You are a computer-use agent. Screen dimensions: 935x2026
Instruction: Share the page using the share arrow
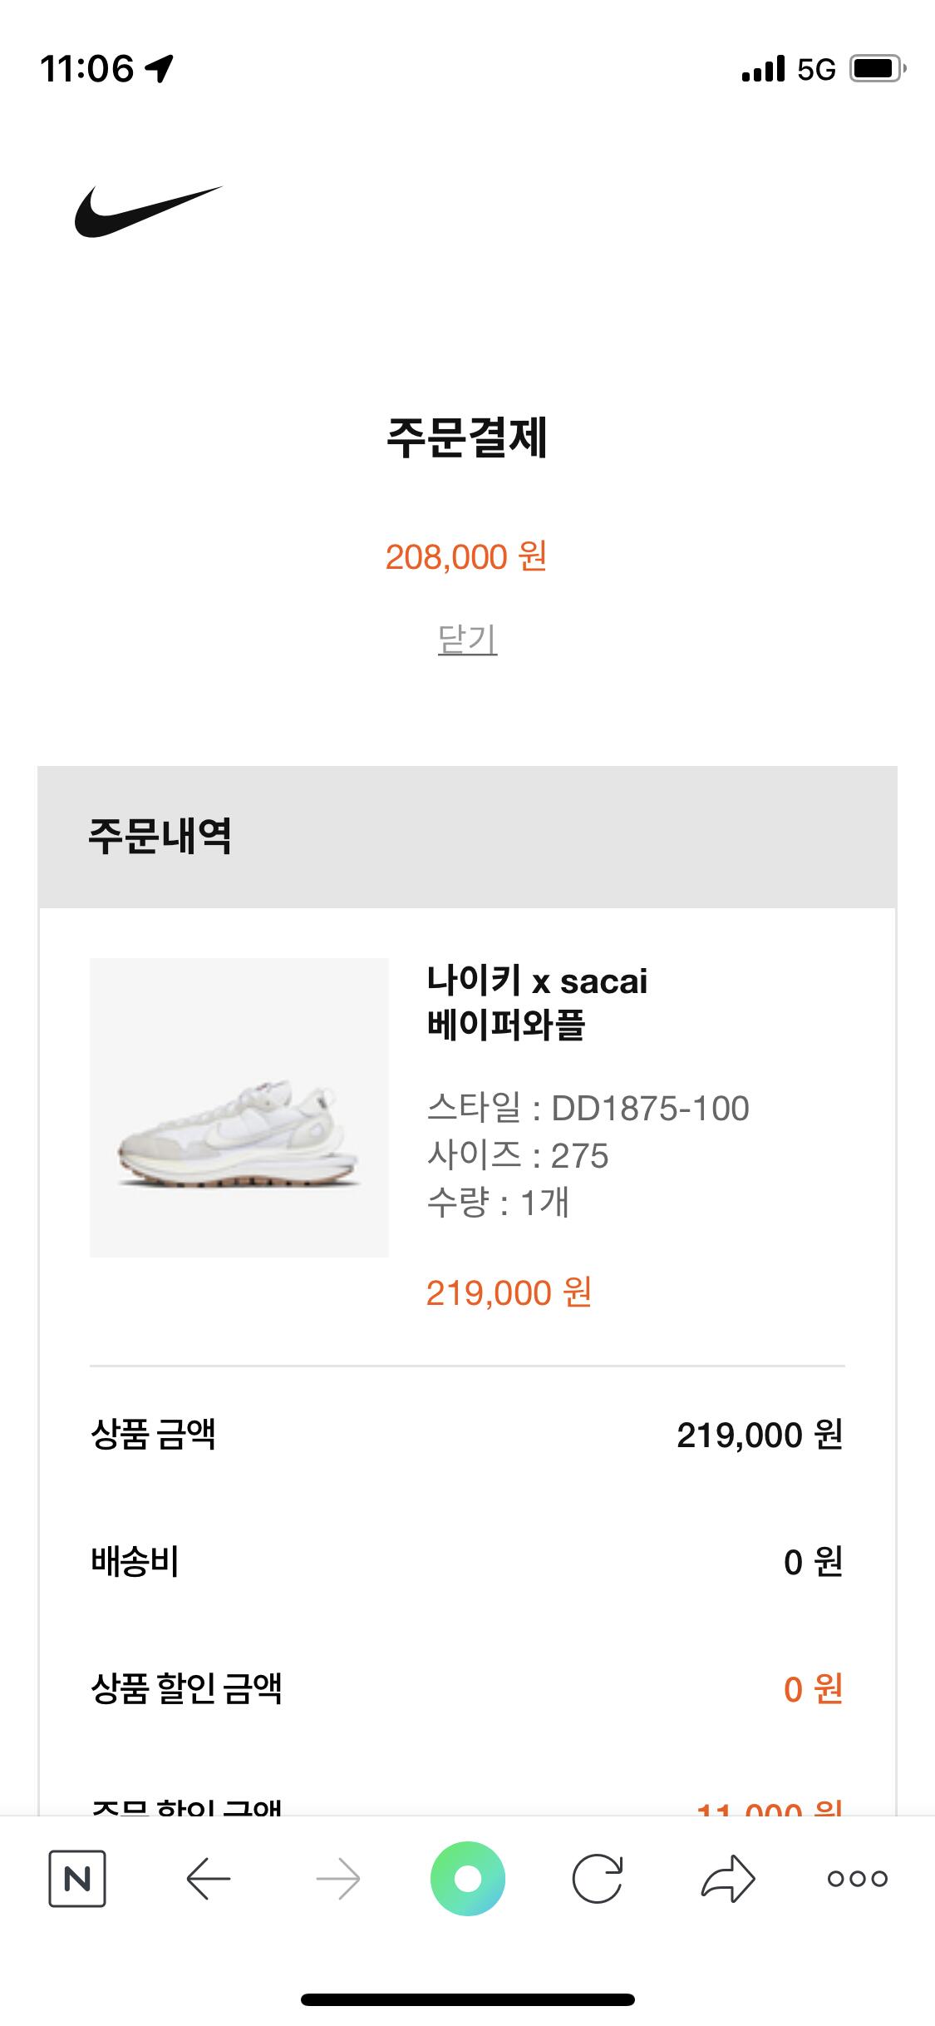pos(728,1878)
